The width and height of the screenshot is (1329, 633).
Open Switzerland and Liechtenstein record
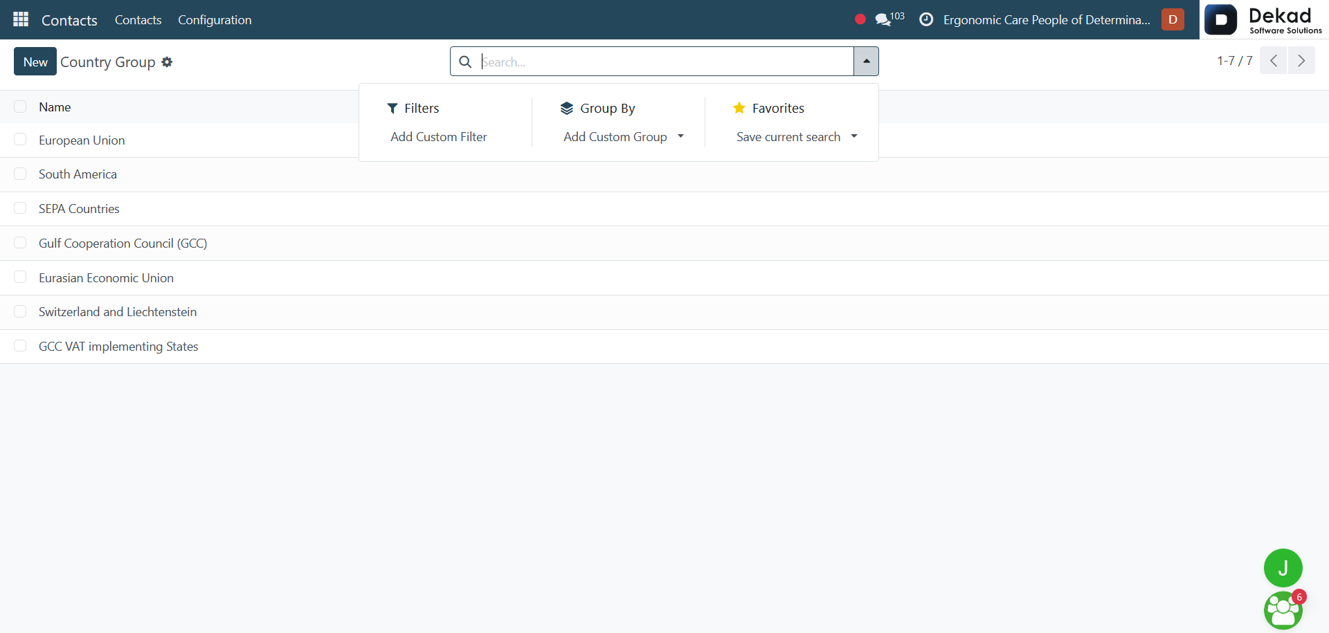coord(118,311)
